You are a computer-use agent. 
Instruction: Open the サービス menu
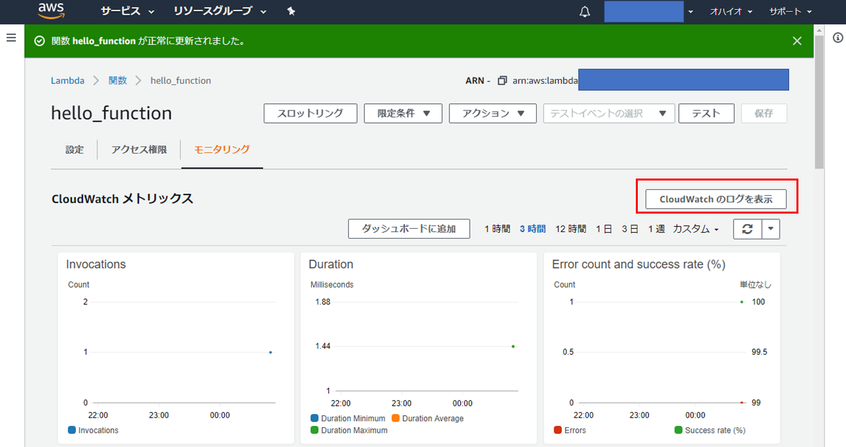click(x=128, y=11)
